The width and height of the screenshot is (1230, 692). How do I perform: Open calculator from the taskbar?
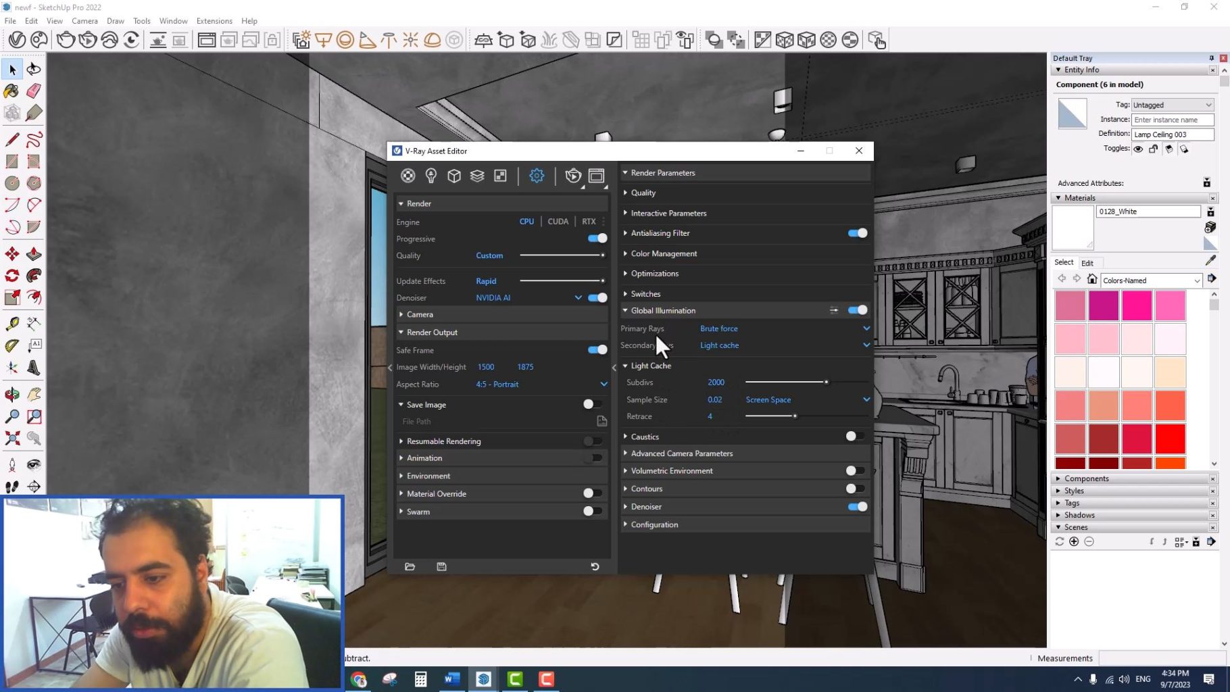tap(421, 679)
